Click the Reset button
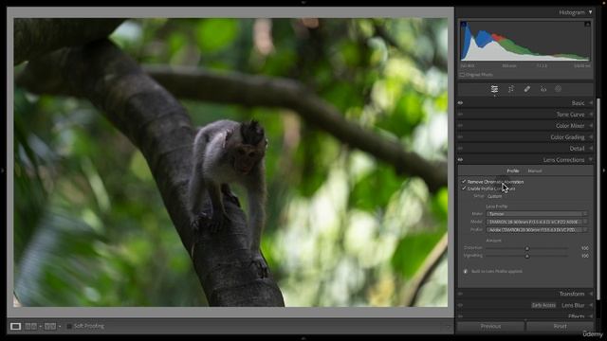Image resolution: width=607 pixels, height=341 pixels. point(560,326)
